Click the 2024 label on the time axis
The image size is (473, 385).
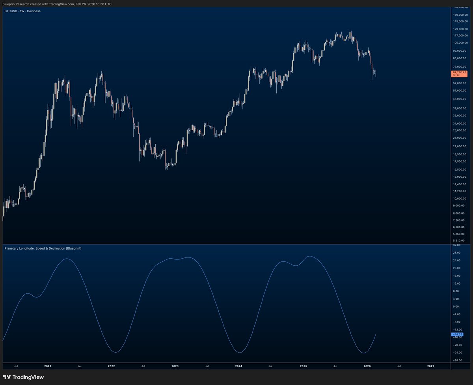[239, 366]
